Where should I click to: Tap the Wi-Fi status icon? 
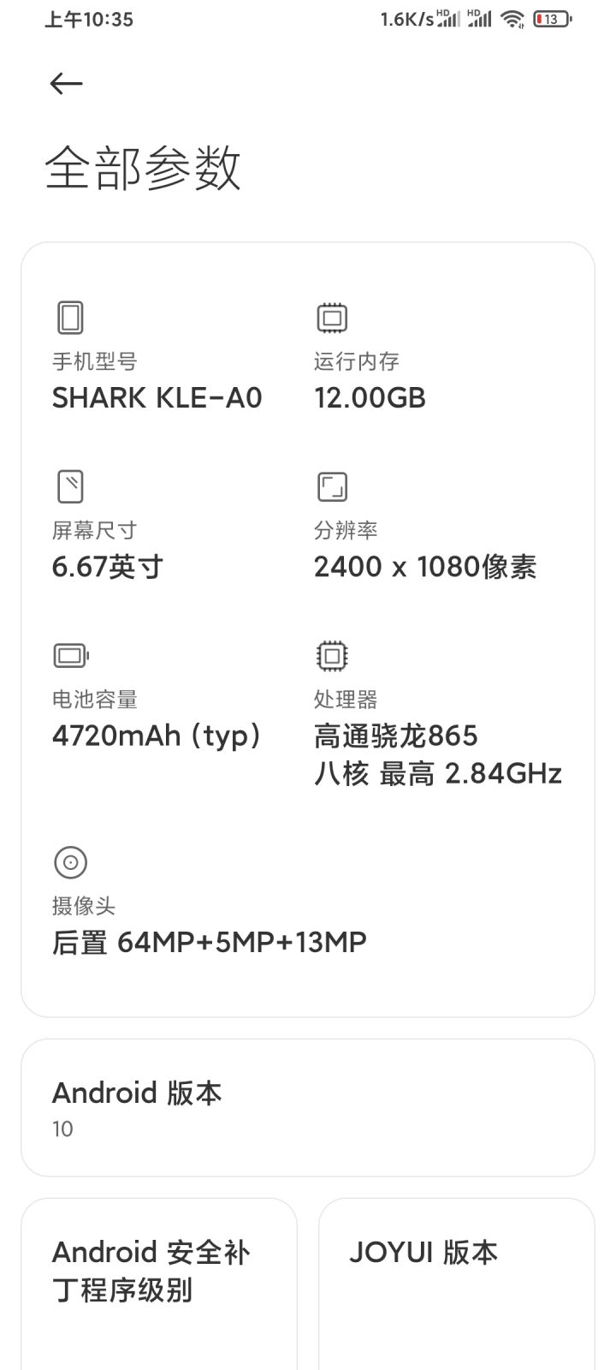tap(512, 19)
